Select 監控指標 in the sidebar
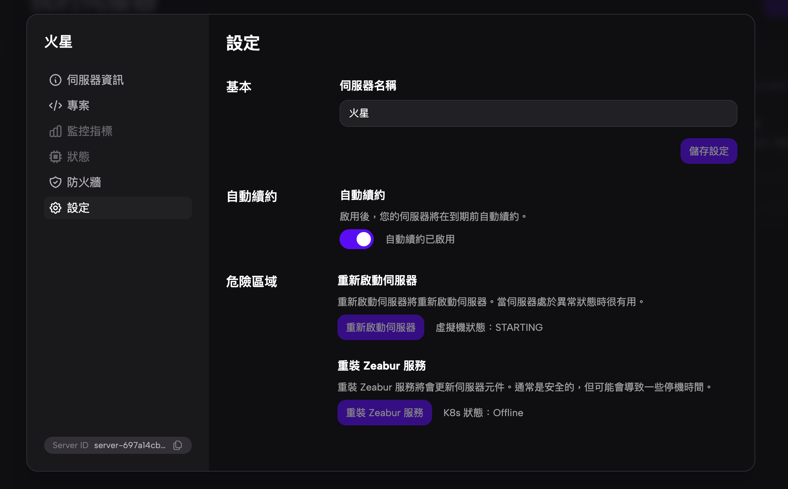Viewport: 788px width, 489px height. [90, 131]
